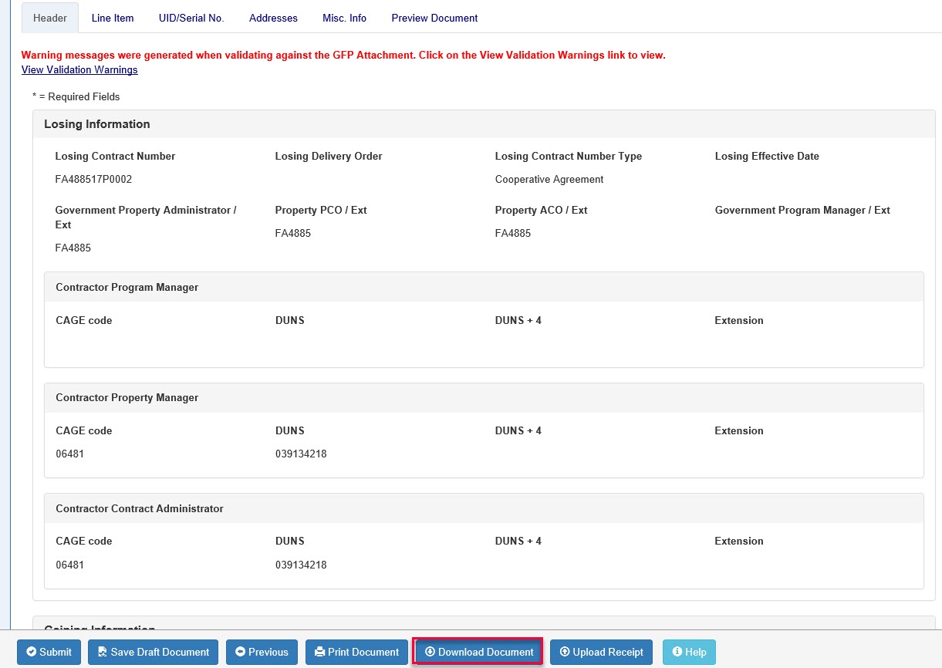Switch to the Preview Document tab
Viewport: 942px width, 668px height.
pos(434,18)
